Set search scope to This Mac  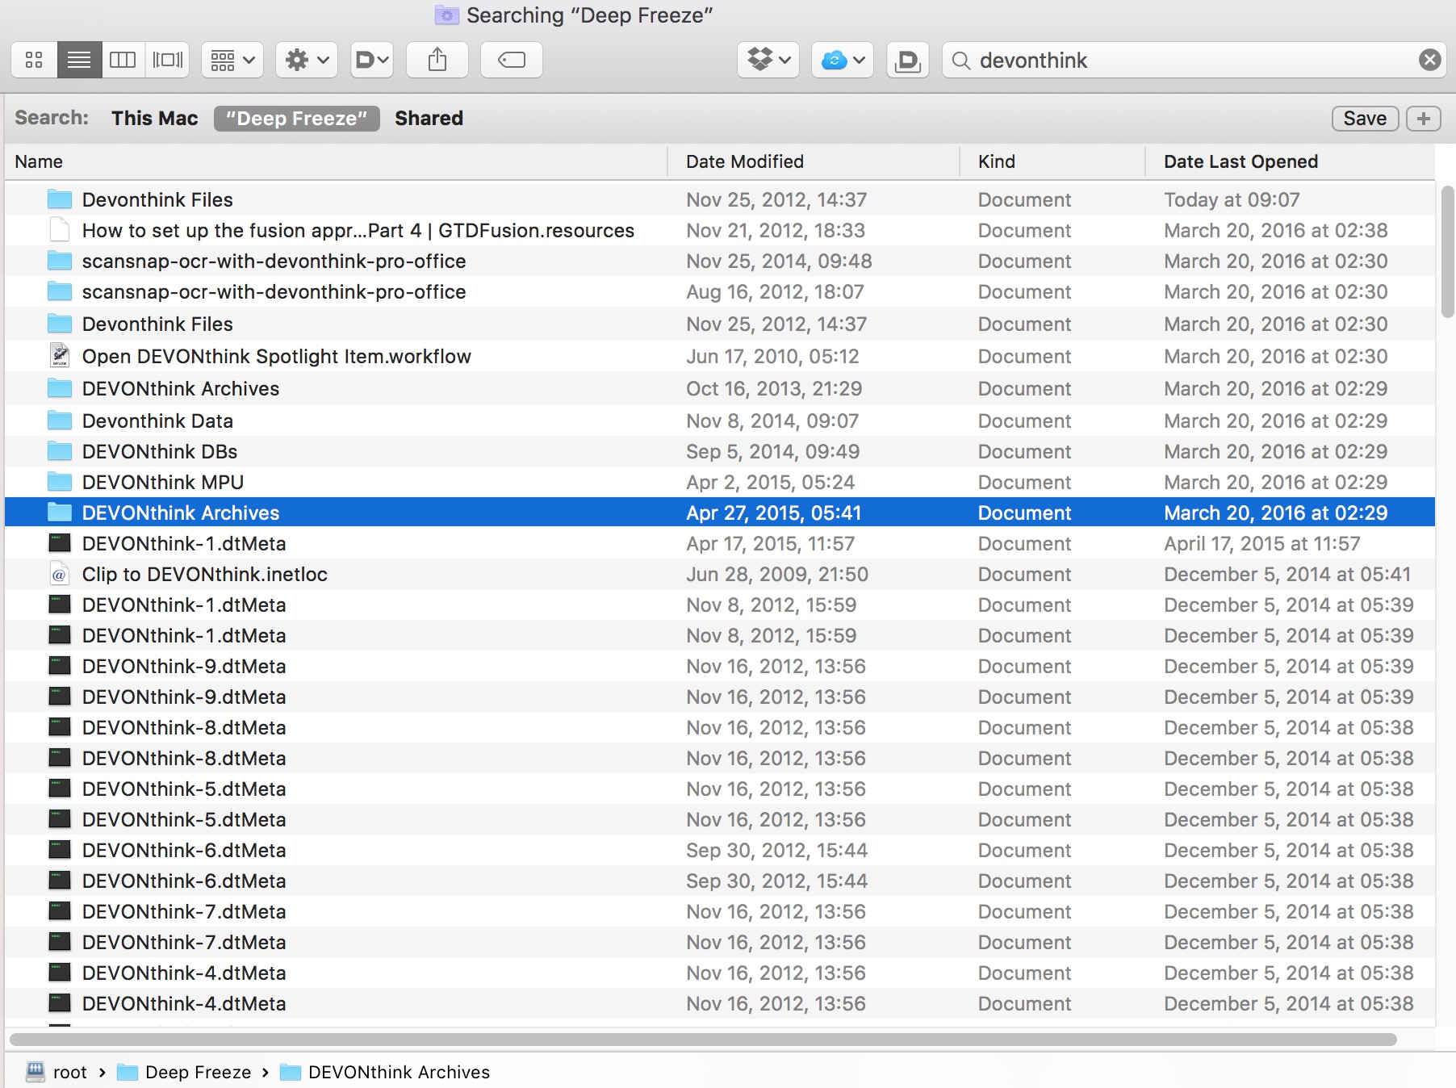point(155,118)
